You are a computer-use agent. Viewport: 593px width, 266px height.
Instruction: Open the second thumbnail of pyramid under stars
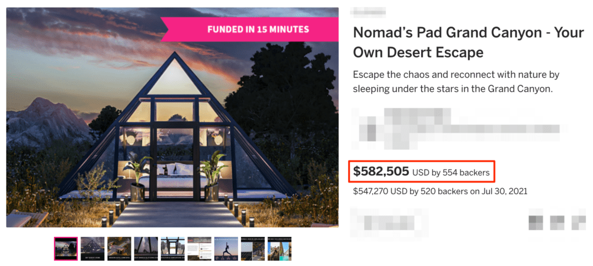pyautogui.click(x=93, y=249)
